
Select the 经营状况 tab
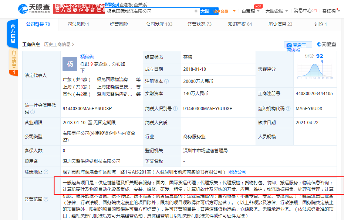[199, 24]
